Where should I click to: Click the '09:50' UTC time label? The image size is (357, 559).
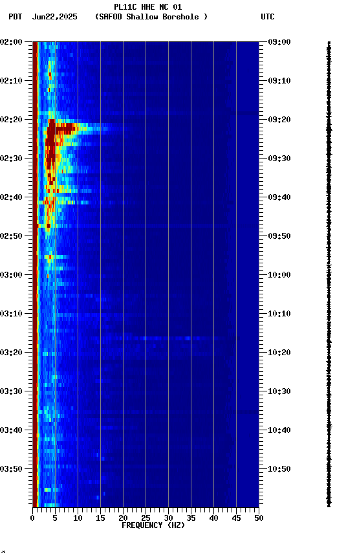coord(279,236)
